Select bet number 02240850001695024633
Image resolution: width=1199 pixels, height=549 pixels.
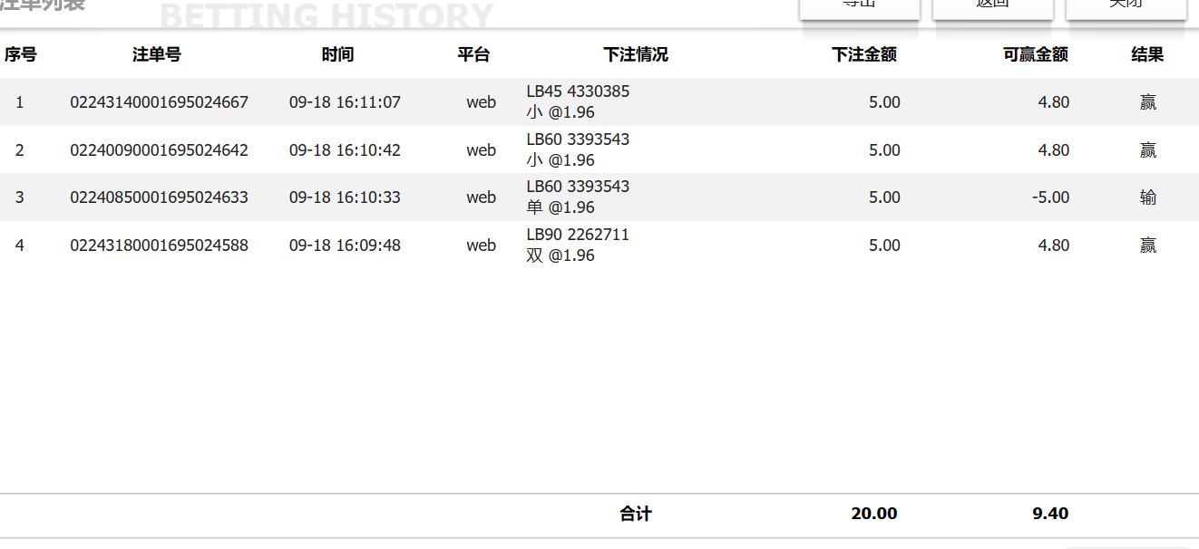click(159, 197)
